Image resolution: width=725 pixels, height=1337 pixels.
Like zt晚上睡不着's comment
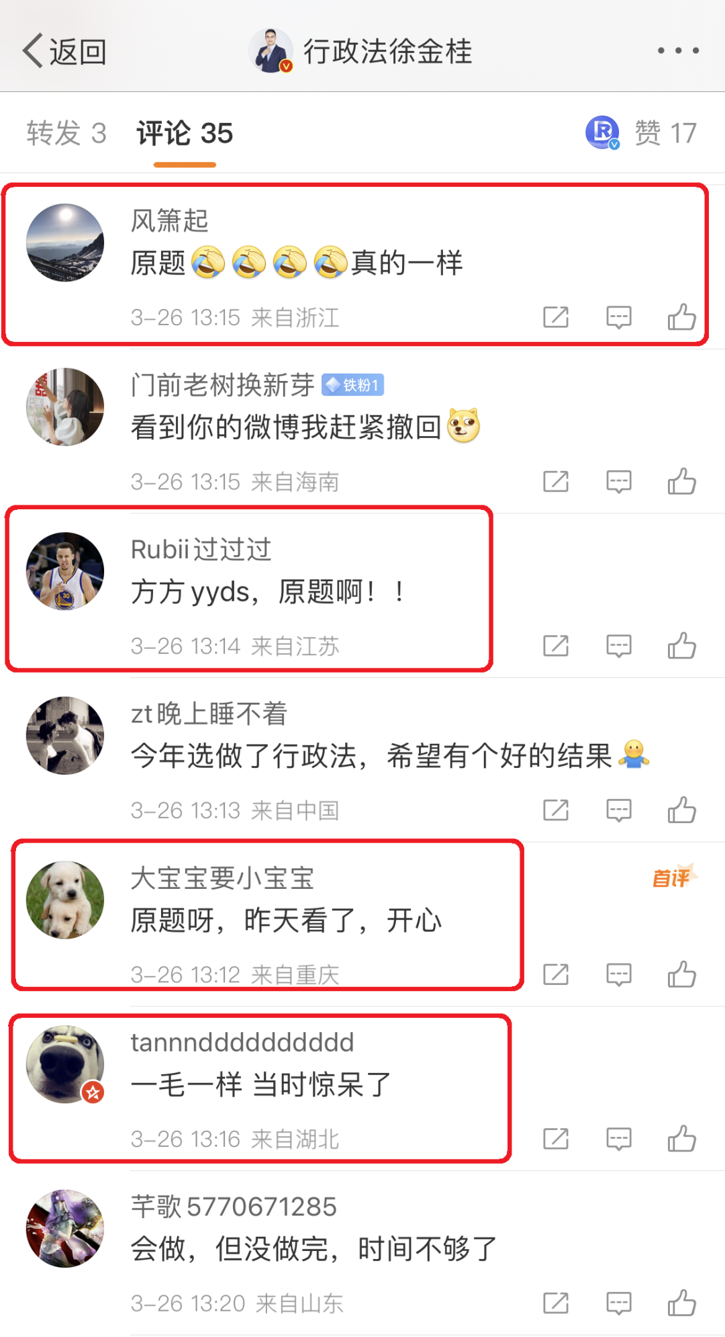(681, 810)
